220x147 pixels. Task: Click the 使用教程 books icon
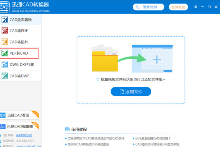67,129
